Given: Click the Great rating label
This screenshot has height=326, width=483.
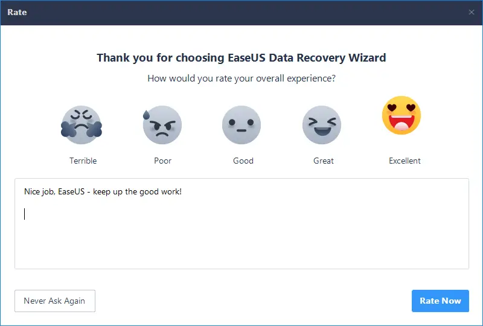Looking at the screenshot, I should pyautogui.click(x=324, y=161).
